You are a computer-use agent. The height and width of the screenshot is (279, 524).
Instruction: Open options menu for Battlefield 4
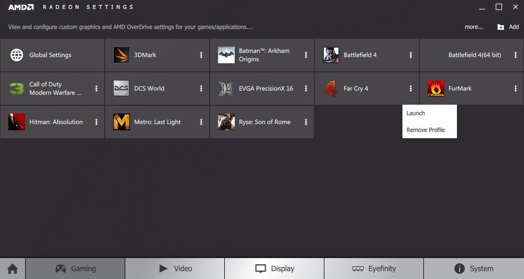coord(411,55)
